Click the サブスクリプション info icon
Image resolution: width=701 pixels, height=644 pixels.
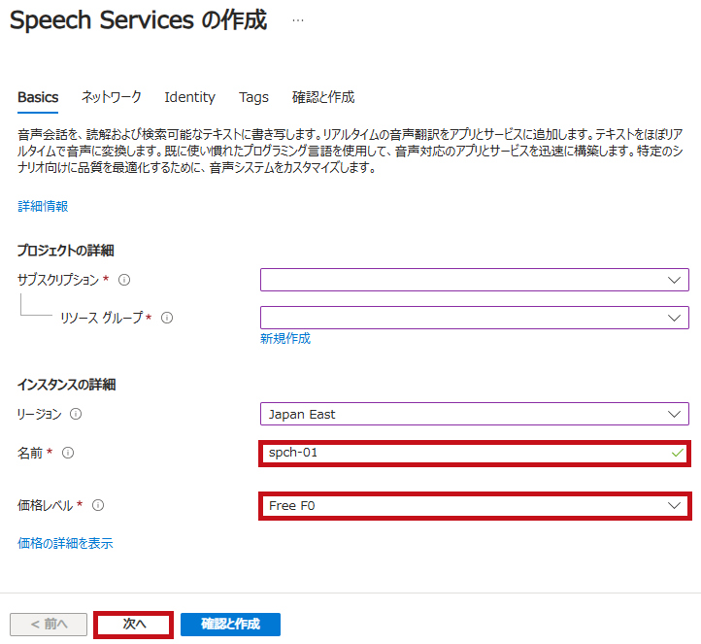124,280
